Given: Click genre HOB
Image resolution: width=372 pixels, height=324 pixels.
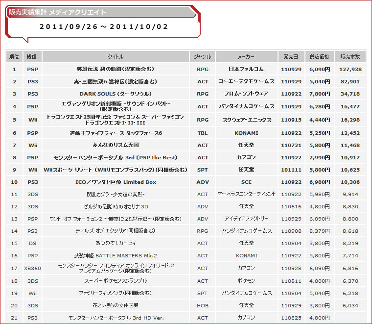Looking at the screenshot, I should (x=202, y=306).
